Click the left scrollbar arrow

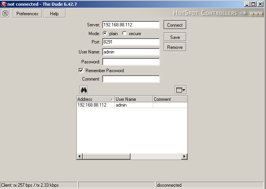click(x=79, y=156)
